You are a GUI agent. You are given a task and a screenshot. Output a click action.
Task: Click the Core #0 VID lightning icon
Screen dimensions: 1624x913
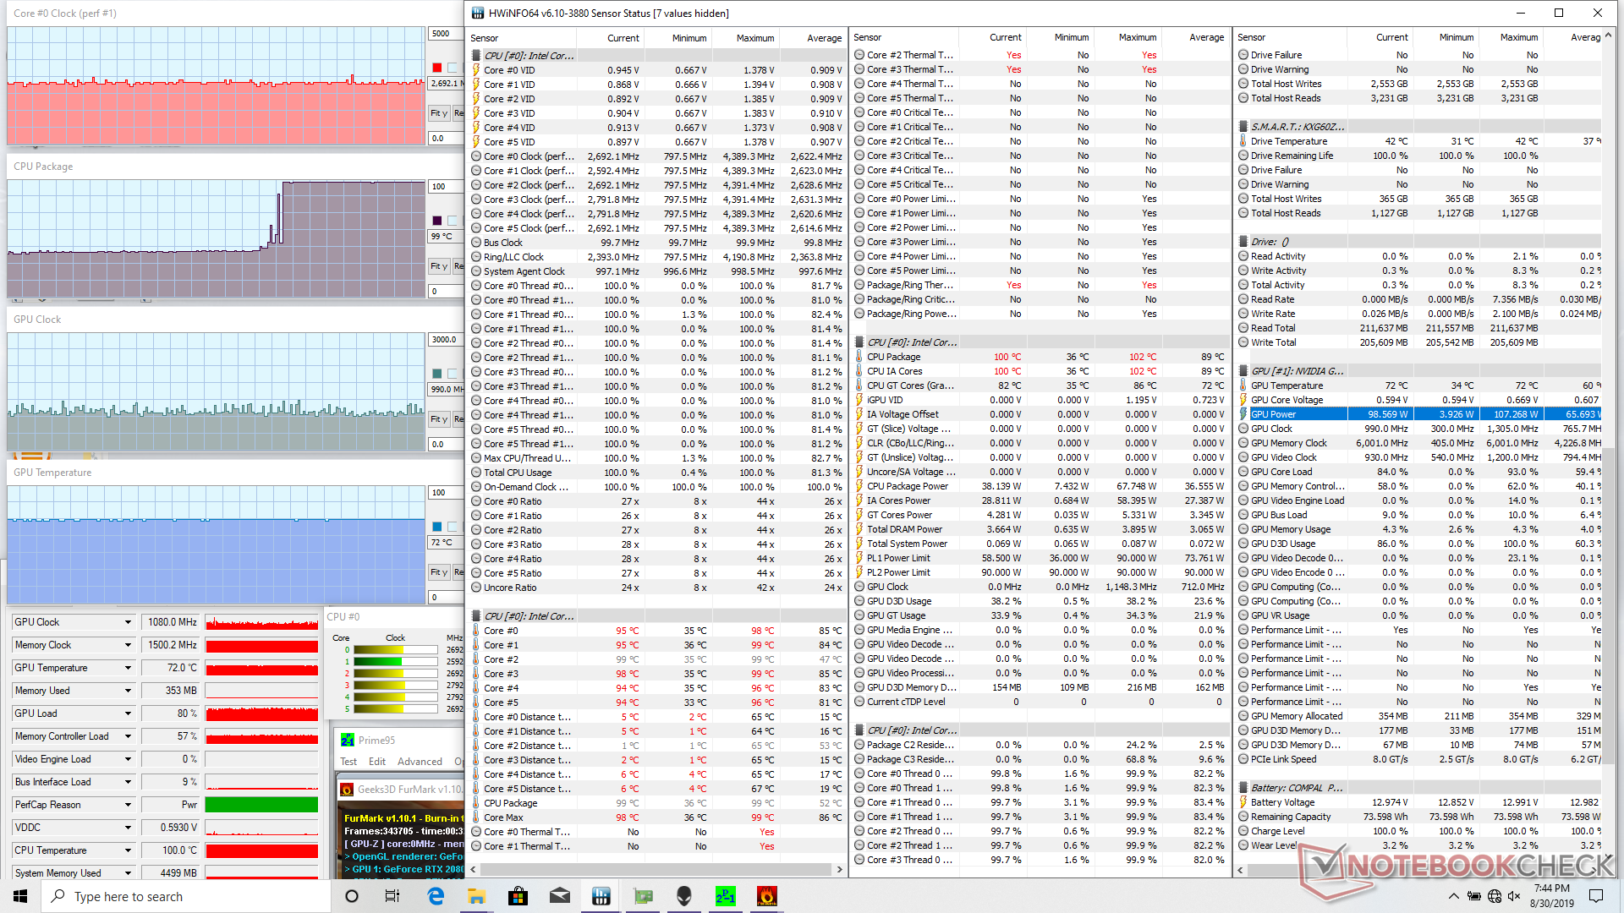pos(476,70)
